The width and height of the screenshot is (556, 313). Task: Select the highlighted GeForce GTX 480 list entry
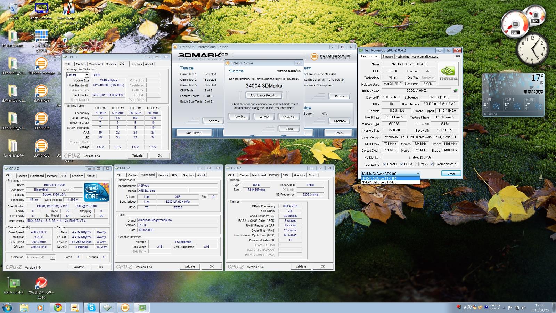pyautogui.click(x=390, y=179)
